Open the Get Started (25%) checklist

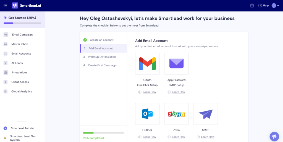[22, 20]
